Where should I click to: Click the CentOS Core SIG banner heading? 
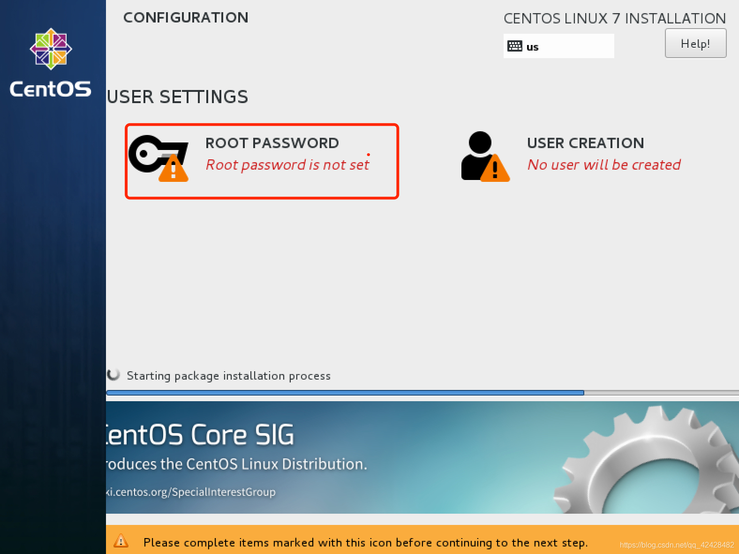200,434
